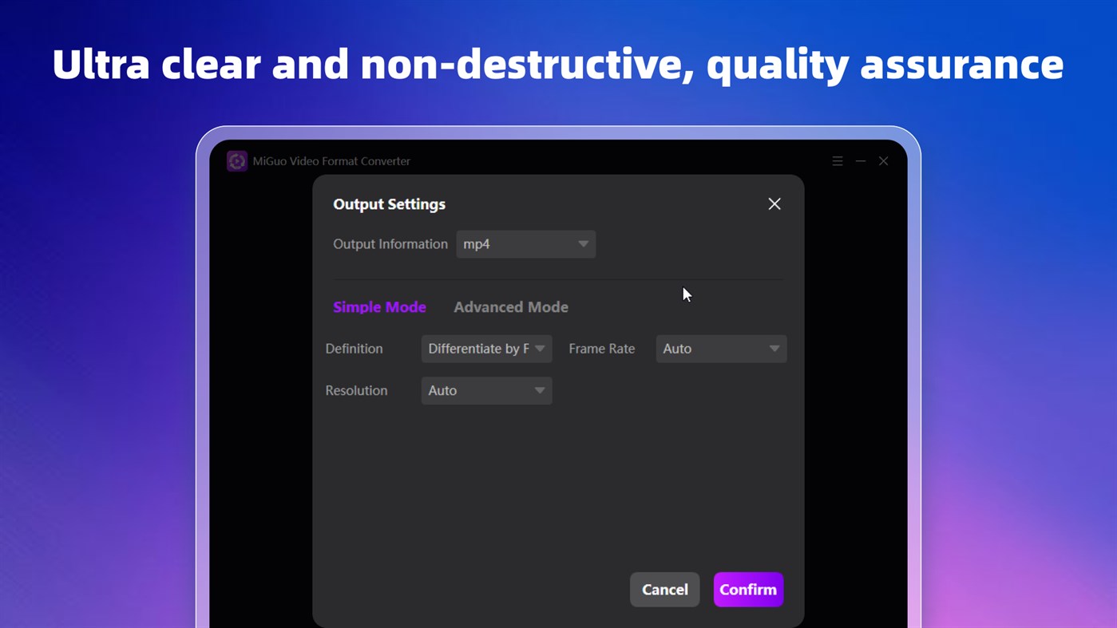Click the MiGuo Video Format Converter title
1117x628 pixels.
coord(332,160)
